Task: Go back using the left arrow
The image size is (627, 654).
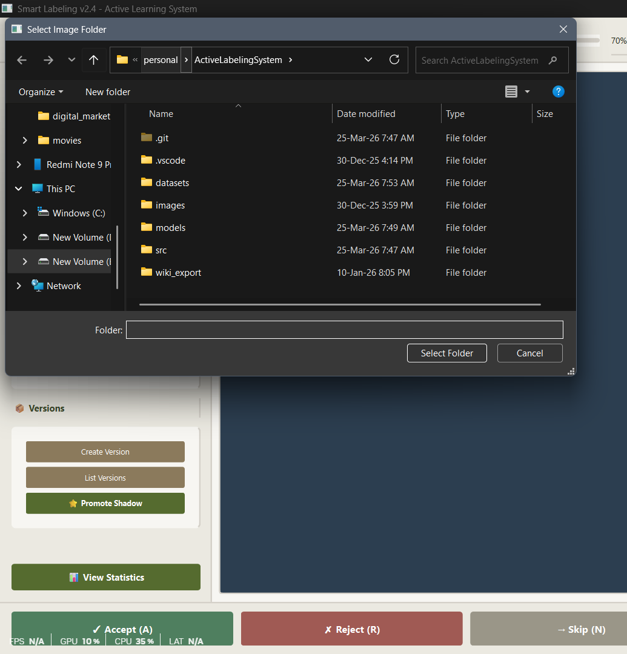Action: pyautogui.click(x=22, y=60)
